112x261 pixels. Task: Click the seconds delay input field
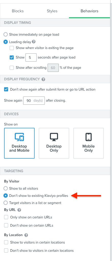tap(31, 57)
